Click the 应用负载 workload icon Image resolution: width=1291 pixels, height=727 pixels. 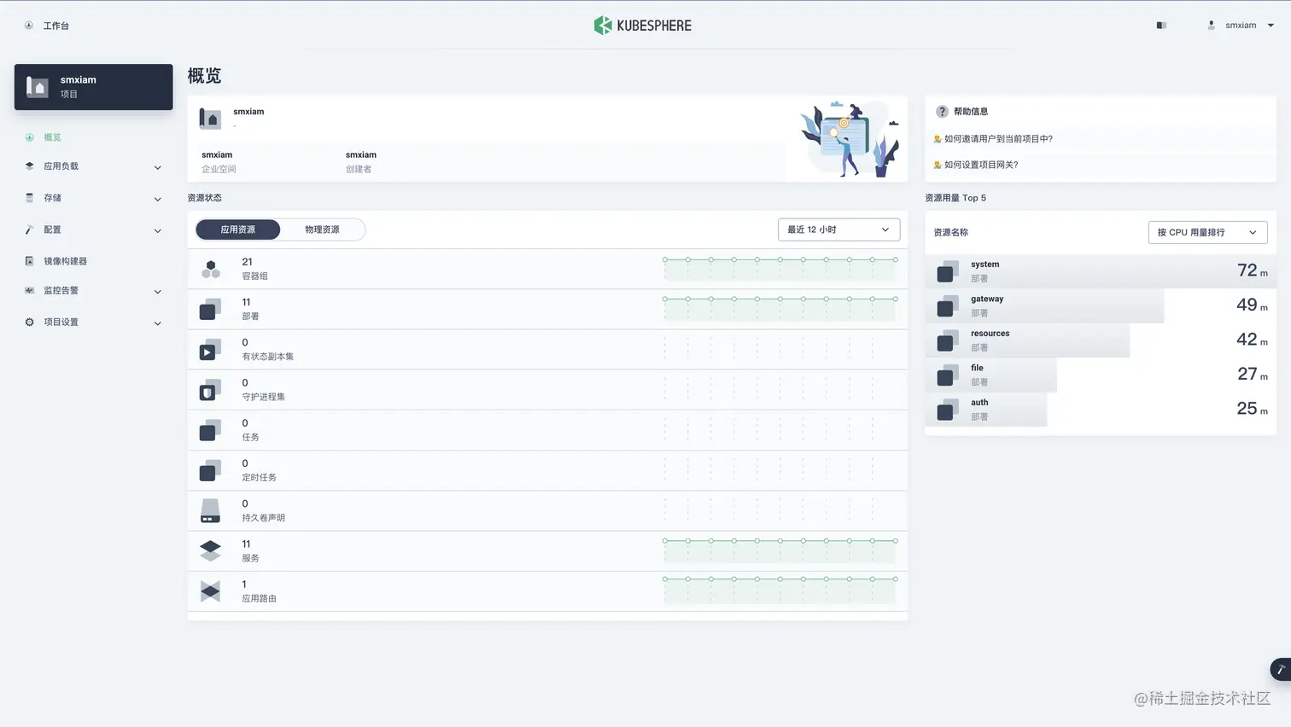click(x=30, y=166)
